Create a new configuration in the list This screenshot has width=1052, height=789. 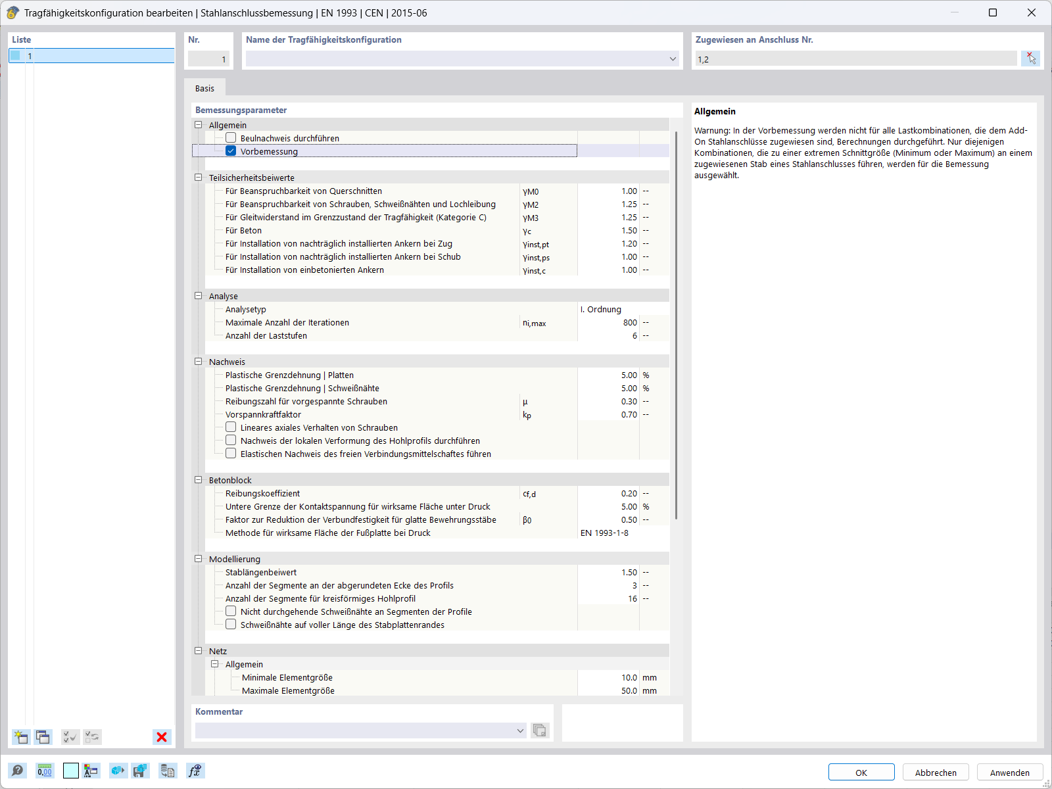tap(20, 737)
